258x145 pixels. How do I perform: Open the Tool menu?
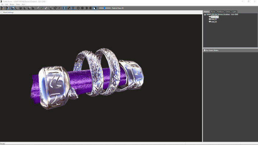(x=23, y=4)
